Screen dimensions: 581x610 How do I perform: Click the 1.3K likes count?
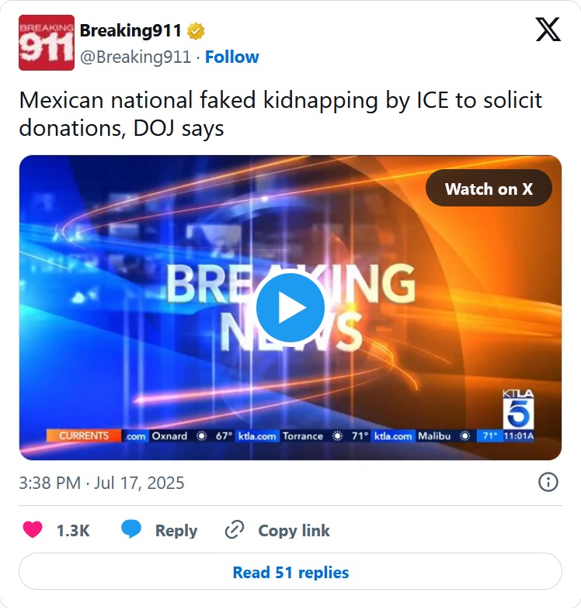73,530
